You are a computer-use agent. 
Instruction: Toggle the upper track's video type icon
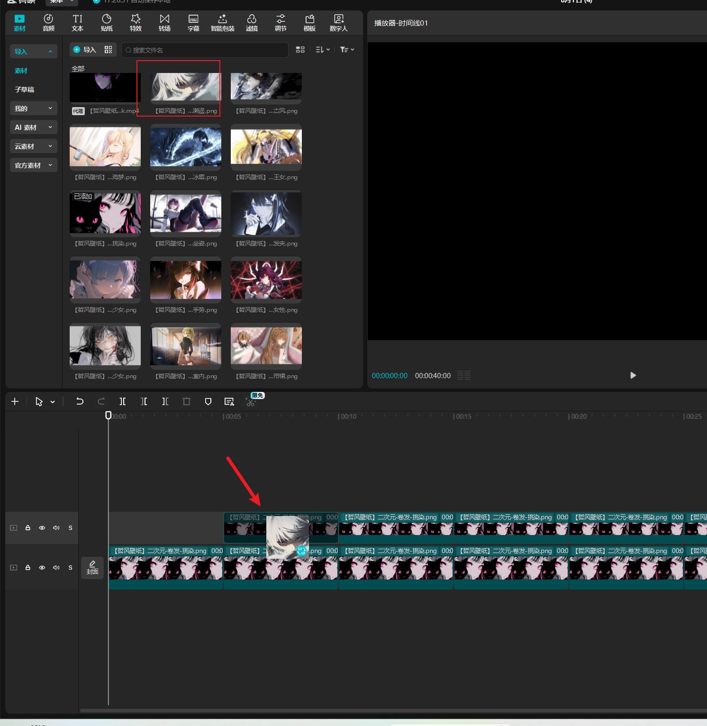click(x=14, y=528)
